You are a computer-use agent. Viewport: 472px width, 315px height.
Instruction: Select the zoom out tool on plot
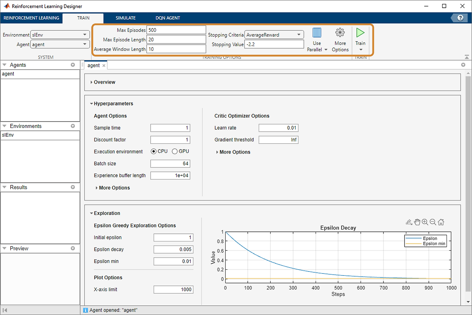433,222
